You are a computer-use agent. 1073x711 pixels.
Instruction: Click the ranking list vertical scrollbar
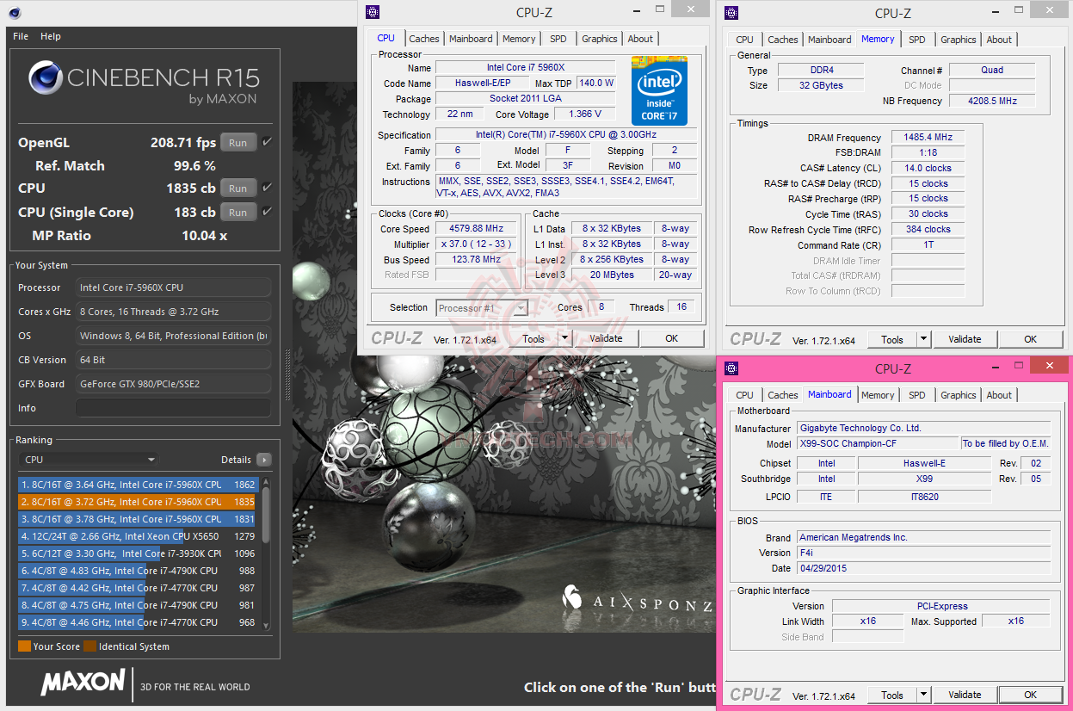266,553
